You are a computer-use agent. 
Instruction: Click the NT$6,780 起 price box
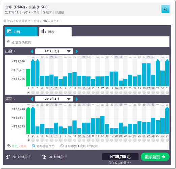coord(120,157)
